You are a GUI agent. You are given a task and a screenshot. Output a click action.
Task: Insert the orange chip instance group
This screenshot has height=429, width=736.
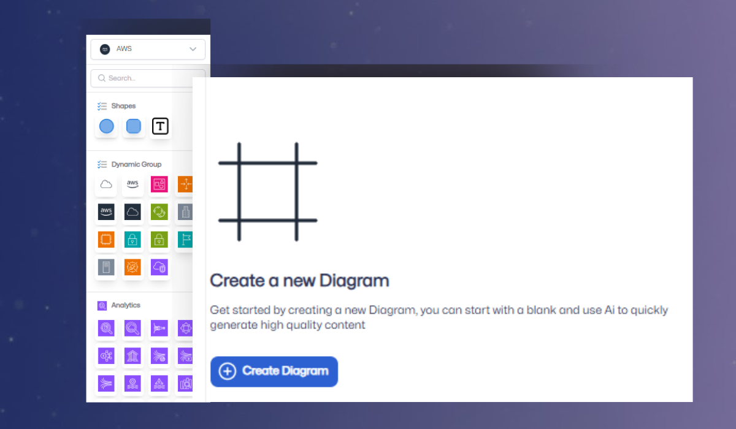pos(106,240)
